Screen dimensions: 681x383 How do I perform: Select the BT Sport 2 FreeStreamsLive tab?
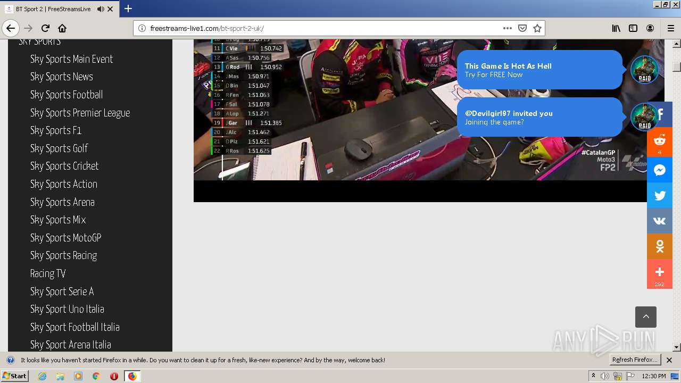[x=60, y=9]
